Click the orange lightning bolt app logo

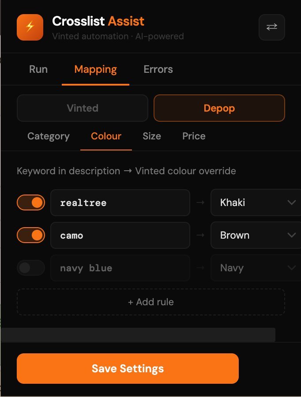[30, 27]
